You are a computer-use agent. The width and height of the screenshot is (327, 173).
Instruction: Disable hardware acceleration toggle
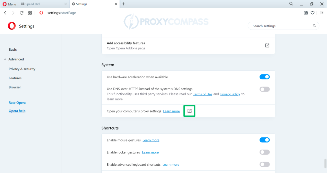point(264,77)
